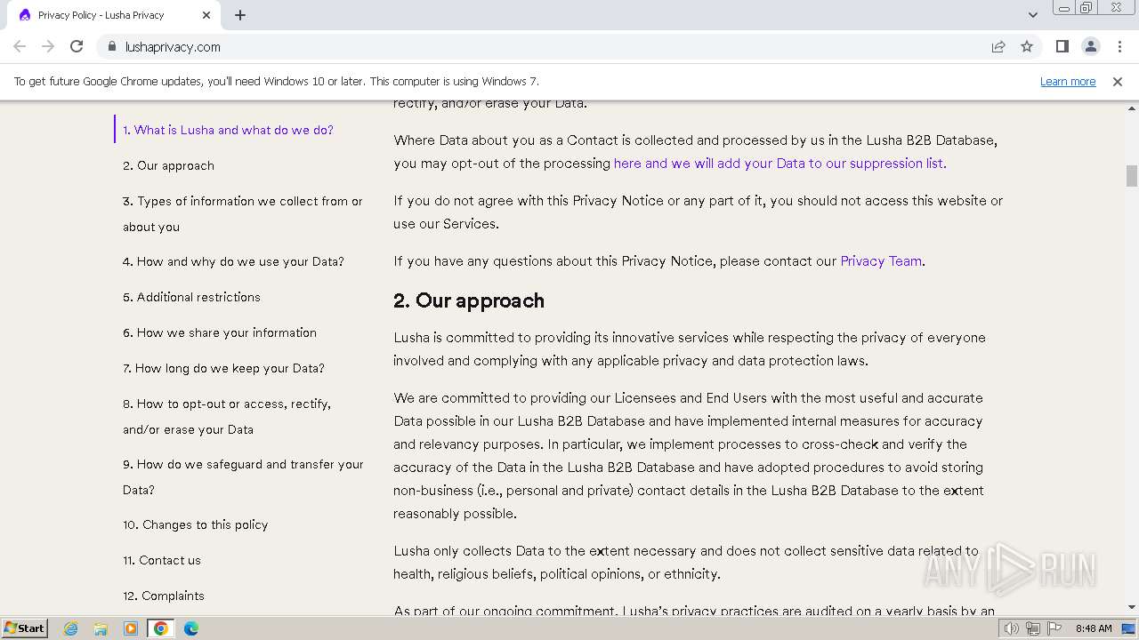Screen dimensions: 1139x640
Task: Bookmark this tab with the star icon
Action: [x=1027, y=46]
